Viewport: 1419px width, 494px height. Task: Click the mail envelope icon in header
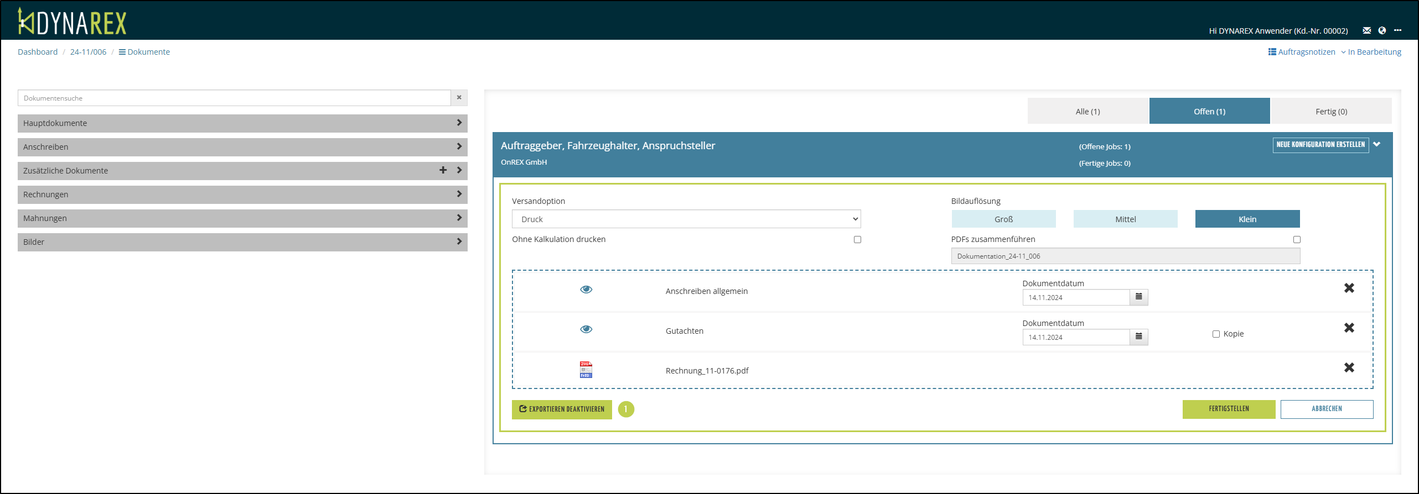pos(1366,30)
